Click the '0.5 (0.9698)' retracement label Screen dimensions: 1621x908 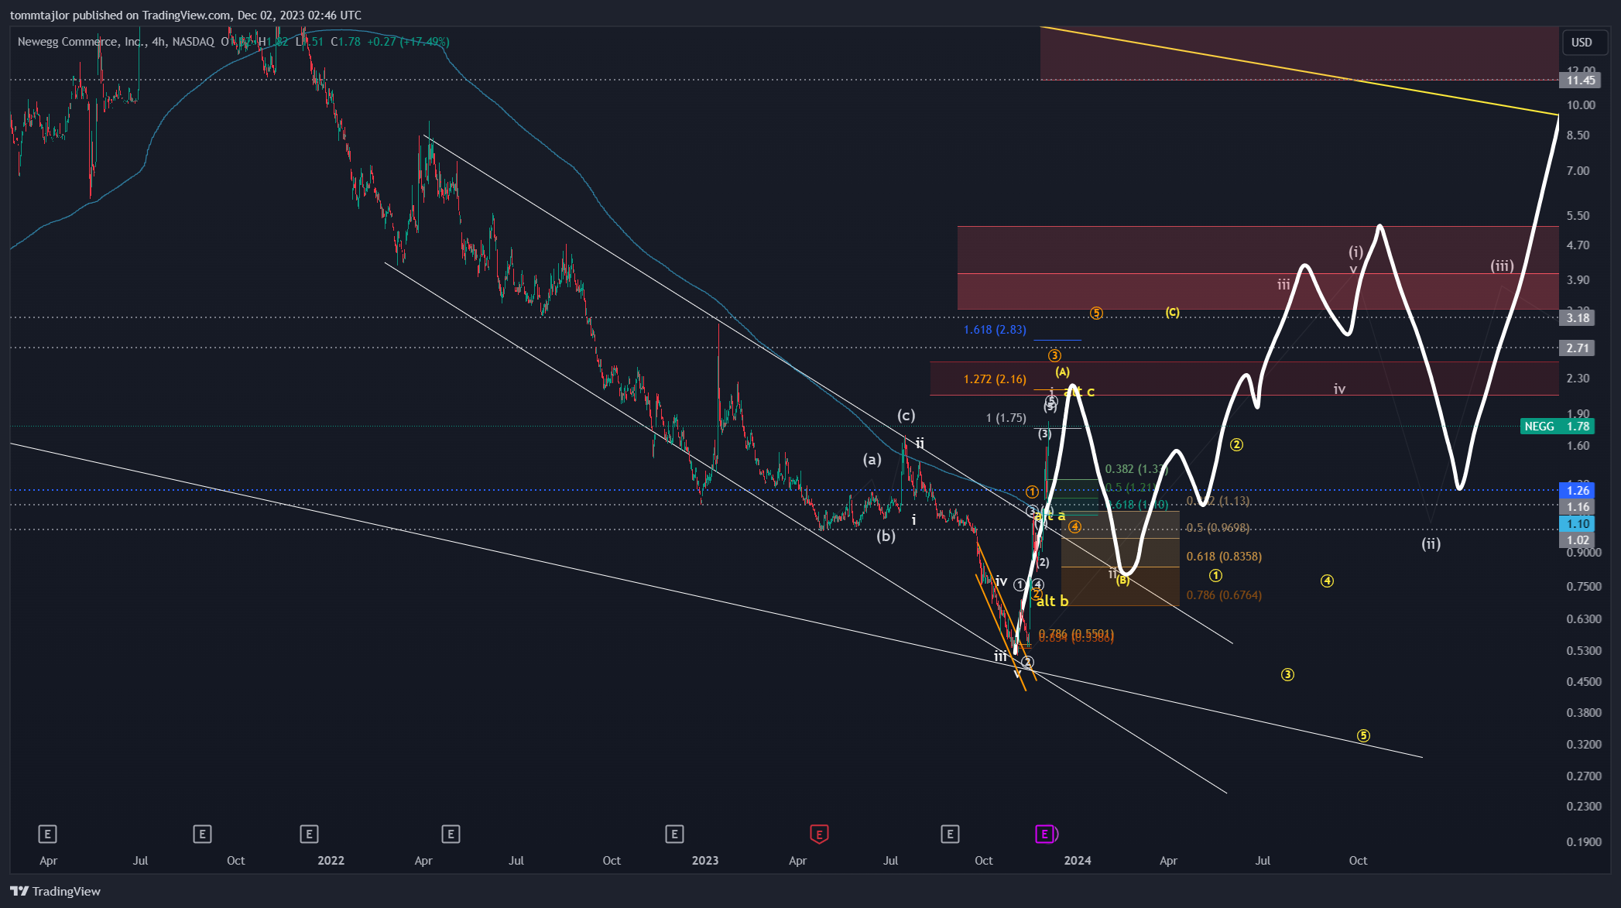1218,528
